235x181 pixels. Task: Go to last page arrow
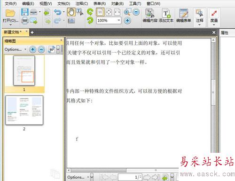[156, 177]
